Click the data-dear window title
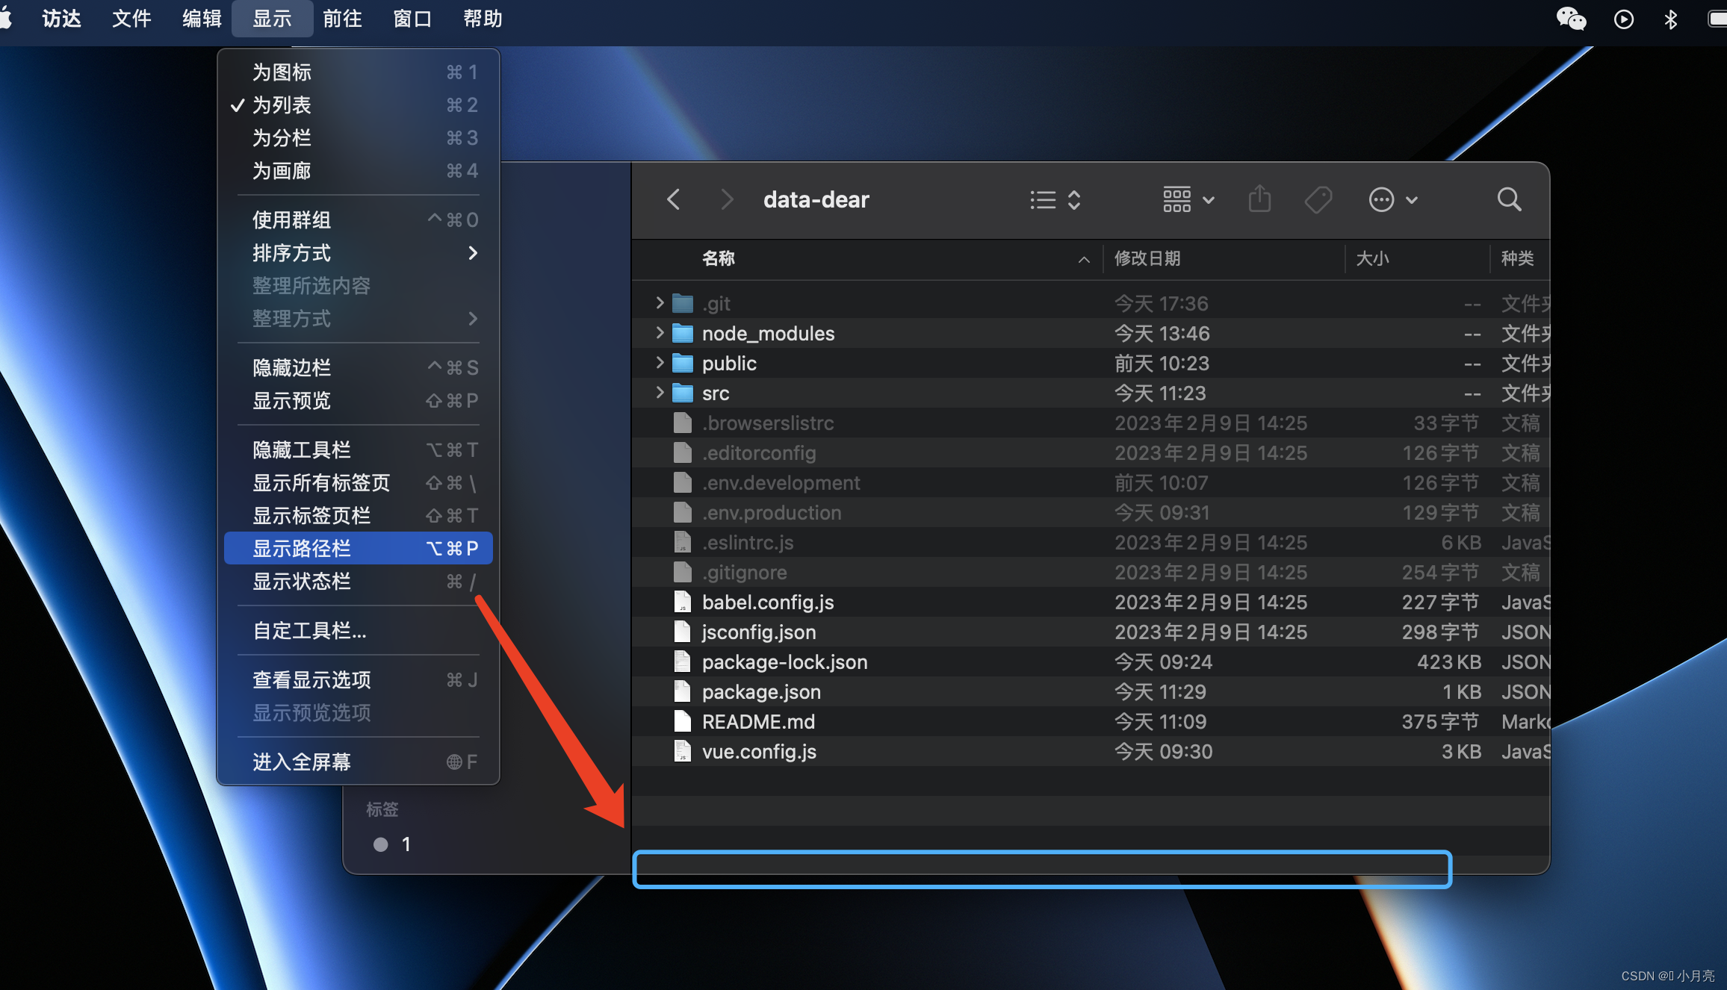 point(816,199)
